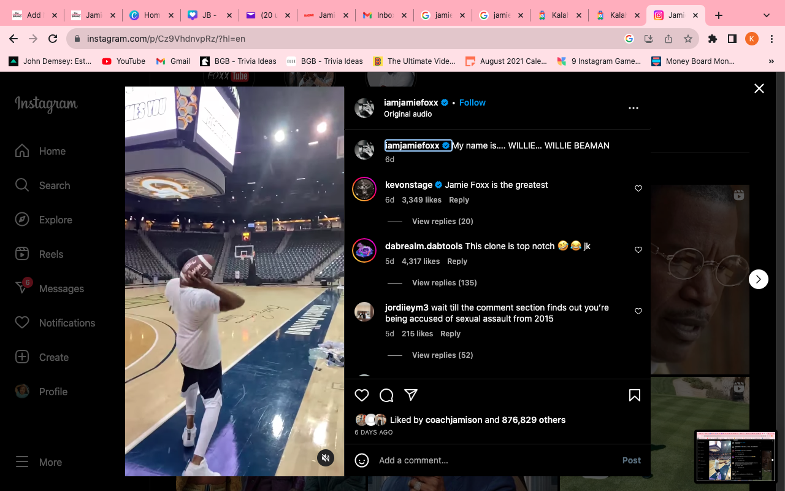The height and width of the screenshot is (491, 785).
Task: Go to the next post arrow
Action: click(759, 279)
